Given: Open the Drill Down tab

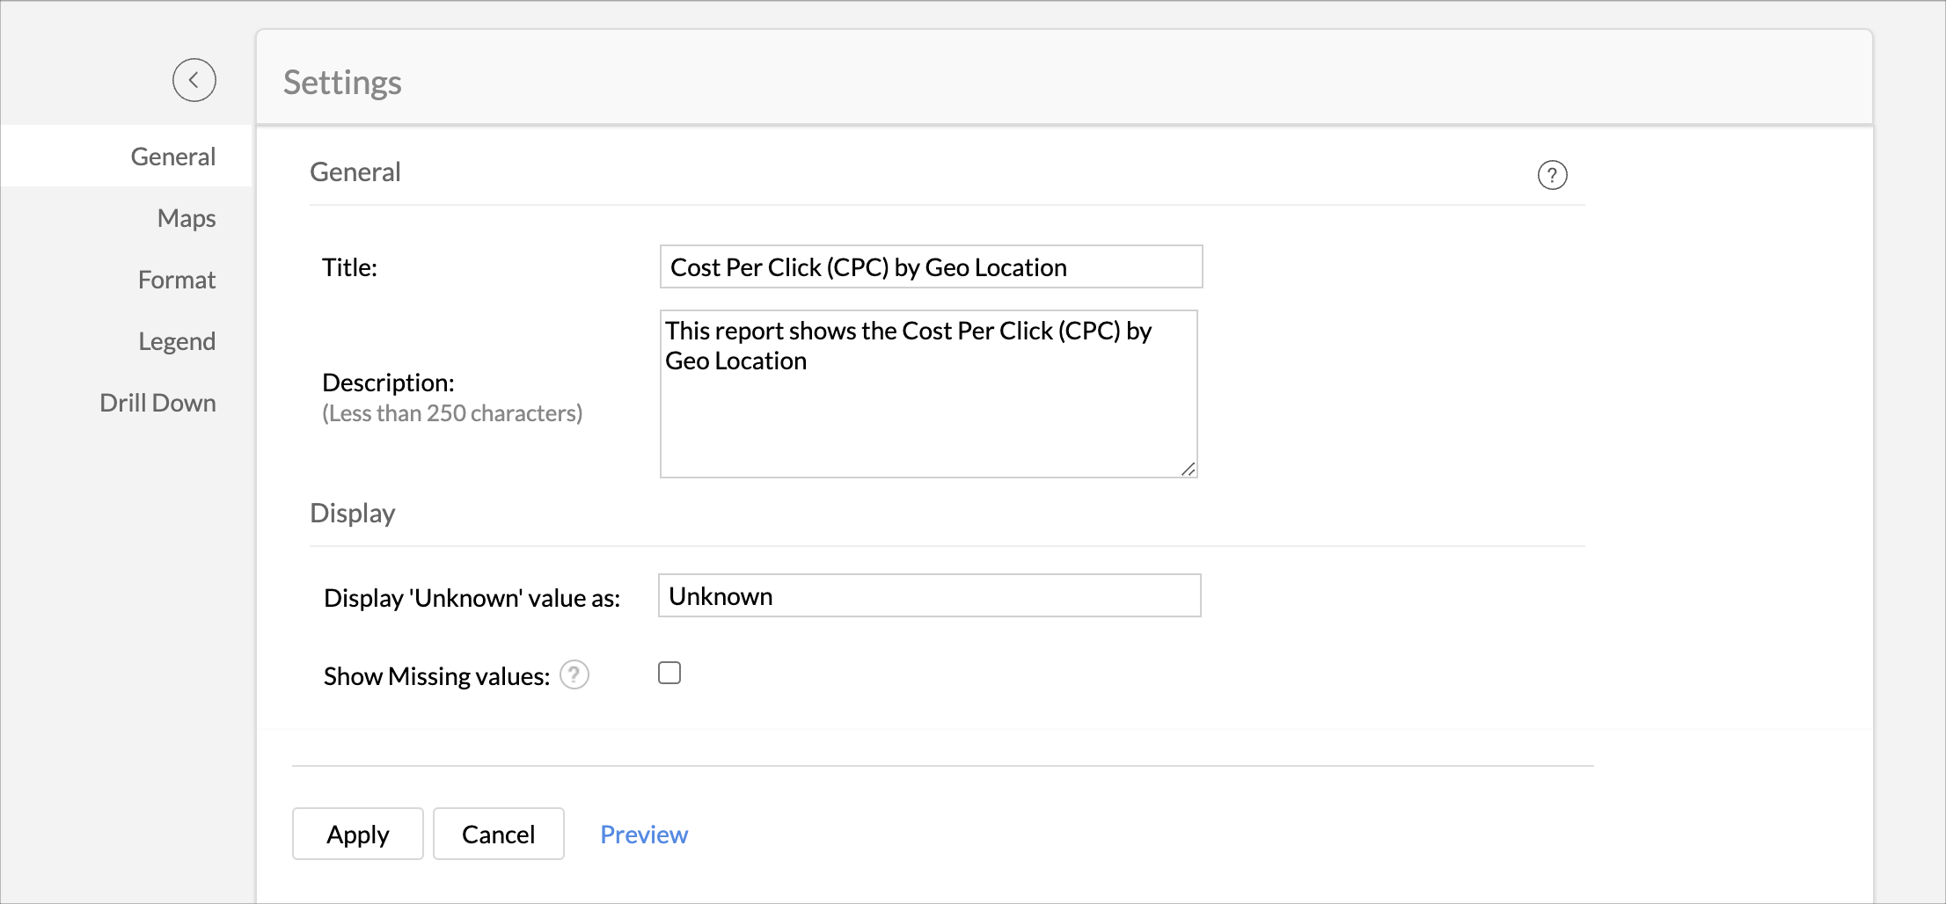Looking at the screenshot, I should coord(157,403).
